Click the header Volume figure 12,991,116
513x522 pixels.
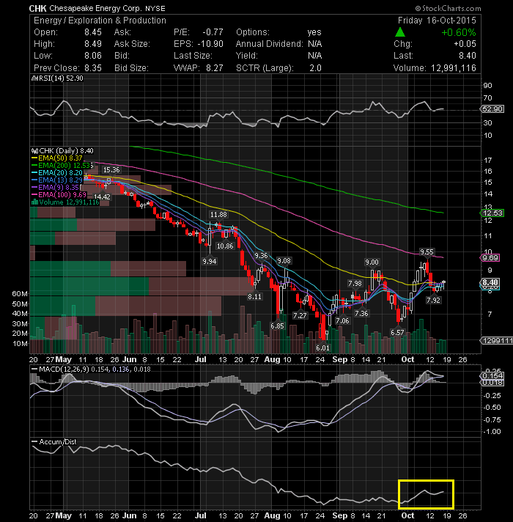click(454, 68)
